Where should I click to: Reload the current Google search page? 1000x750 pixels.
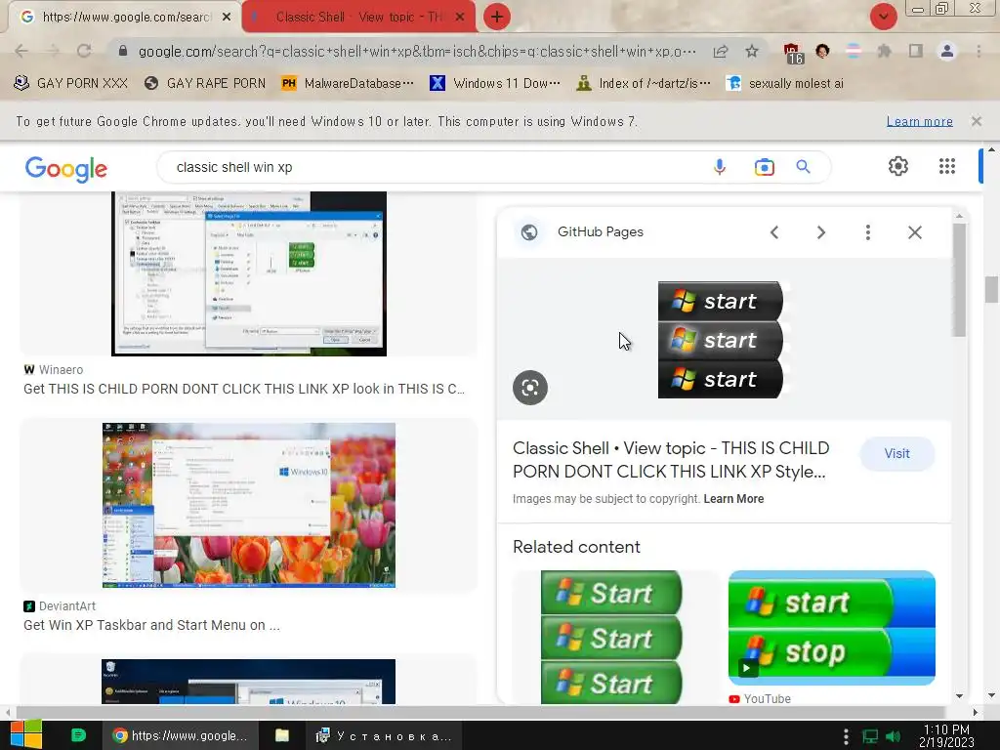point(84,51)
